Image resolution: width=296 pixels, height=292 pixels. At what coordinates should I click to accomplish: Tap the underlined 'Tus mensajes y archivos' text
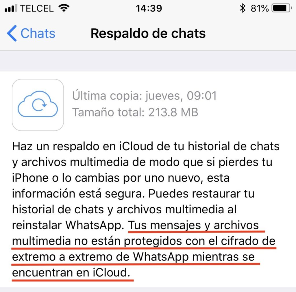pyautogui.click(x=193, y=225)
